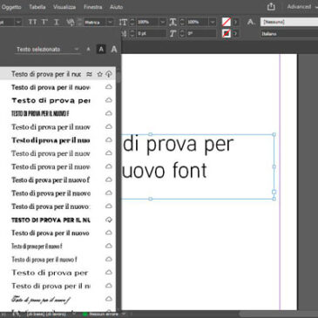Choose the handwritten script font preview
The image size is (318, 318).
(x=41, y=299)
